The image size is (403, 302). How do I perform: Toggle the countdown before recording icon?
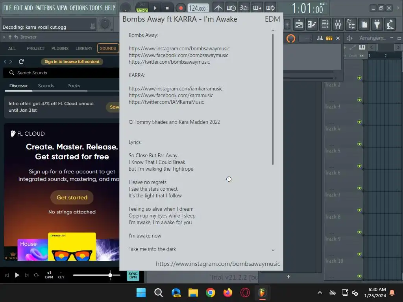[x=244, y=8]
